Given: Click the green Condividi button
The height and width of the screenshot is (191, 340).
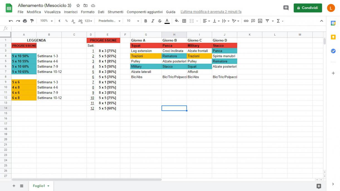Looking at the screenshot, I should click(308, 8).
